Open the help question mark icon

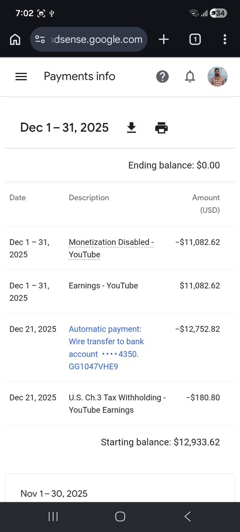click(162, 77)
